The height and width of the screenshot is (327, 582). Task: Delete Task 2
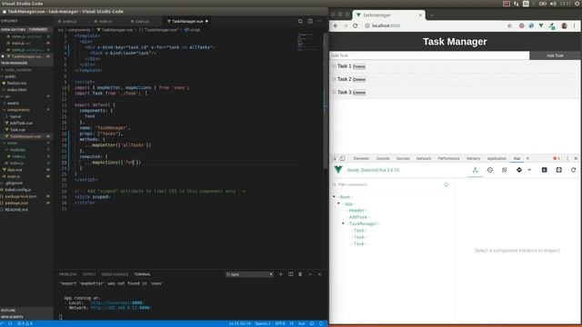pyautogui.click(x=359, y=79)
